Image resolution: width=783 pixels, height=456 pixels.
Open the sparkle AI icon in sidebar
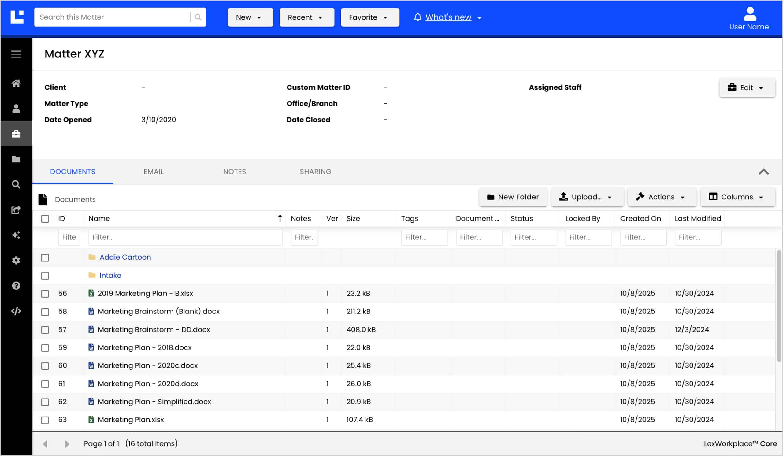(16, 235)
